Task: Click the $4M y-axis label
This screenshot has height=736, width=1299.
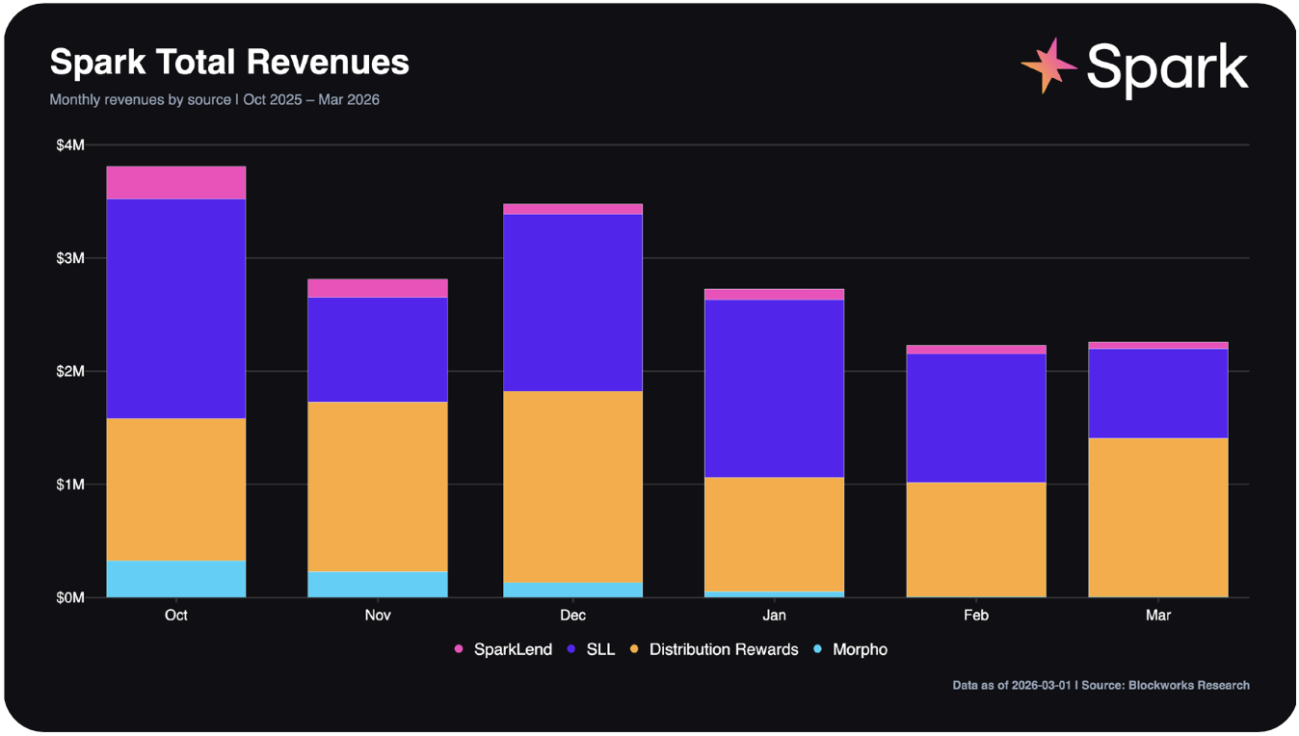Action: coord(70,145)
